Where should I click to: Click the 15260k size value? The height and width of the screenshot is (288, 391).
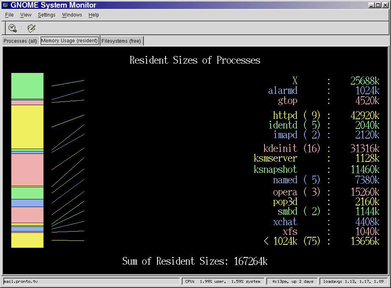point(365,192)
